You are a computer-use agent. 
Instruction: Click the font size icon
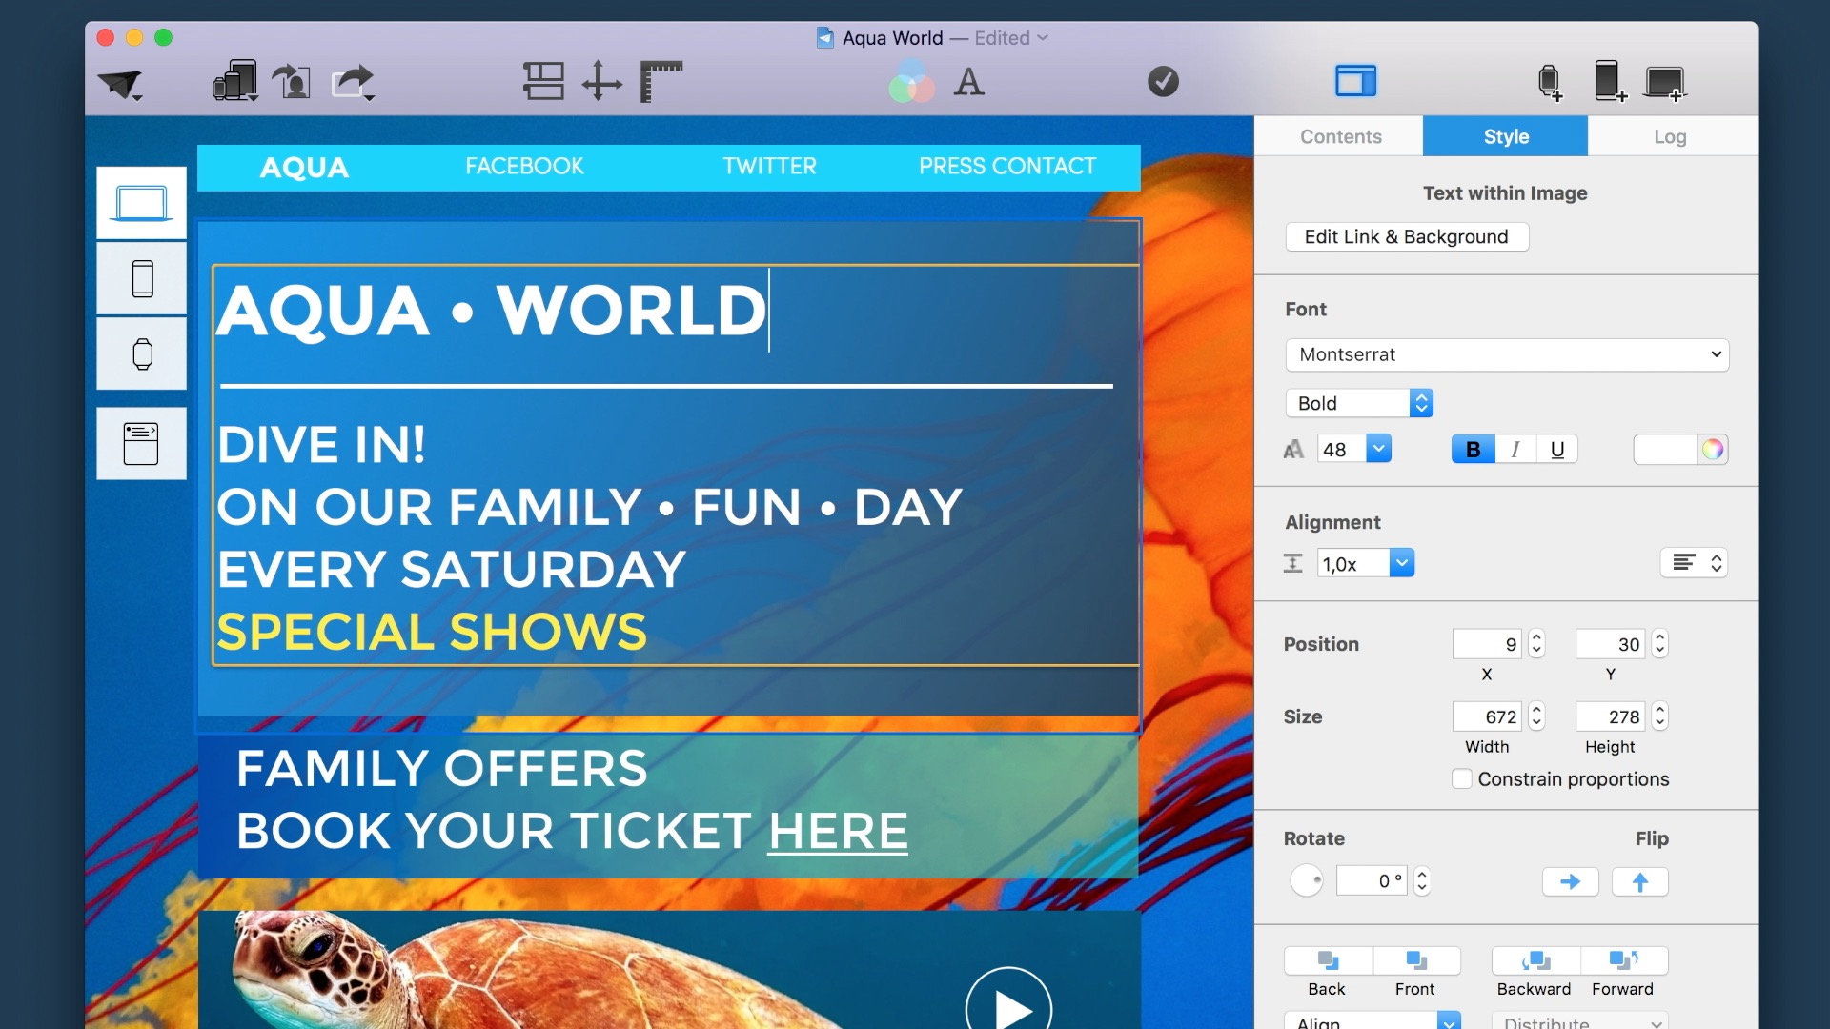1293,450
